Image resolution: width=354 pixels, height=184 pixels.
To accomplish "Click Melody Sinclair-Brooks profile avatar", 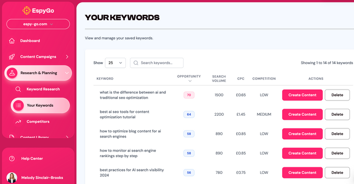I will tap(12, 177).
